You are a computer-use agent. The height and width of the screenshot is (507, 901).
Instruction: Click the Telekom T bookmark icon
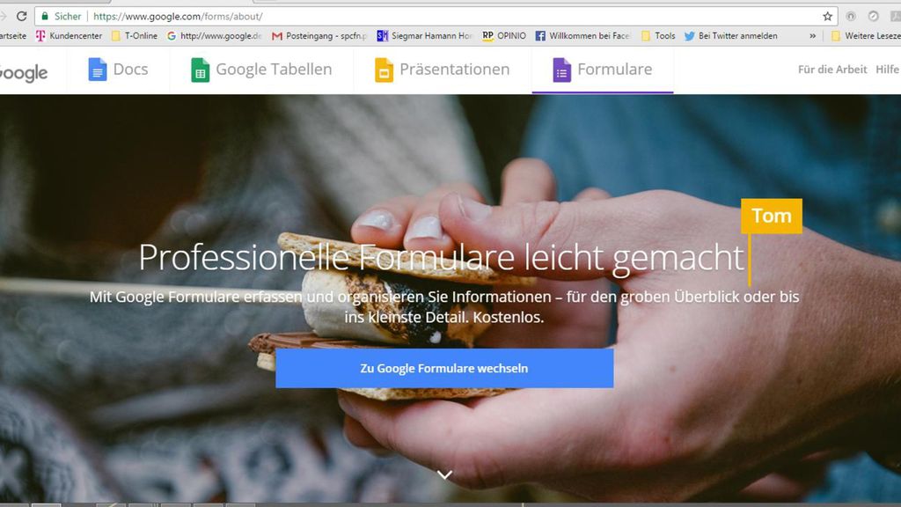click(40, 35)
